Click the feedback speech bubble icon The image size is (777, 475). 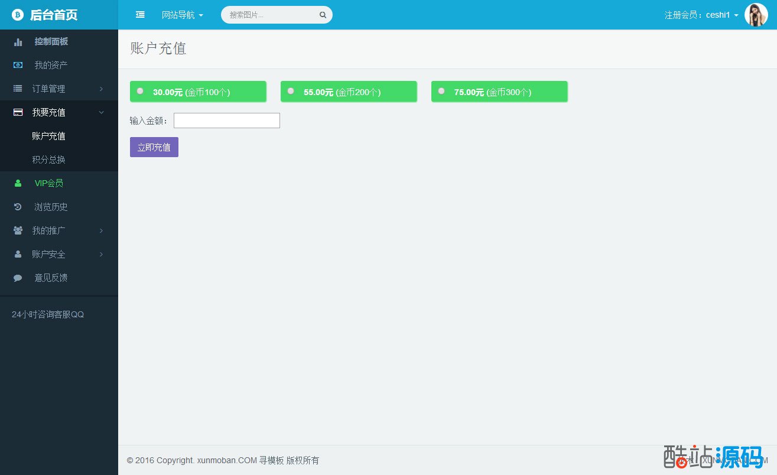coord(18,278)
